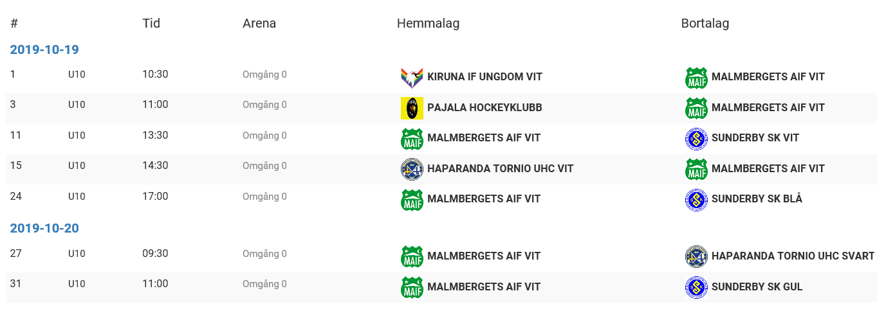Click the Pajala Hockeyklubb yellow logo
877x309 pixels.
click(412, 108)
